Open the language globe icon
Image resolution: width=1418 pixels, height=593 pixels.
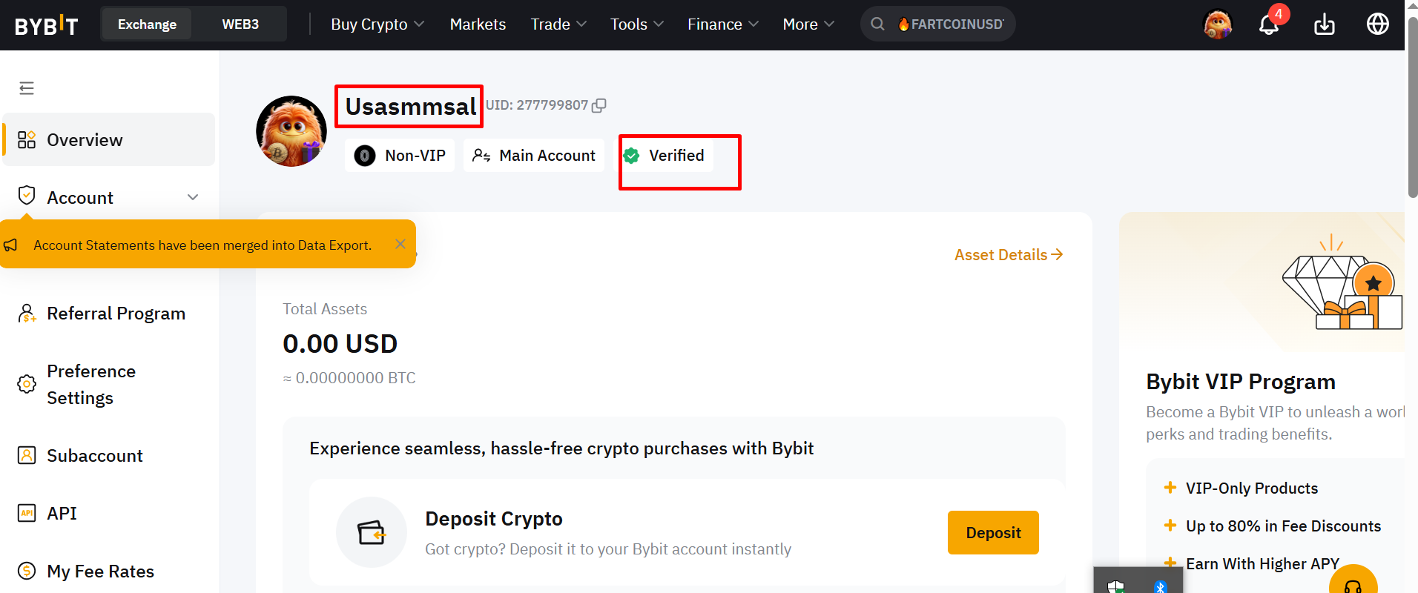point(1377,24)
